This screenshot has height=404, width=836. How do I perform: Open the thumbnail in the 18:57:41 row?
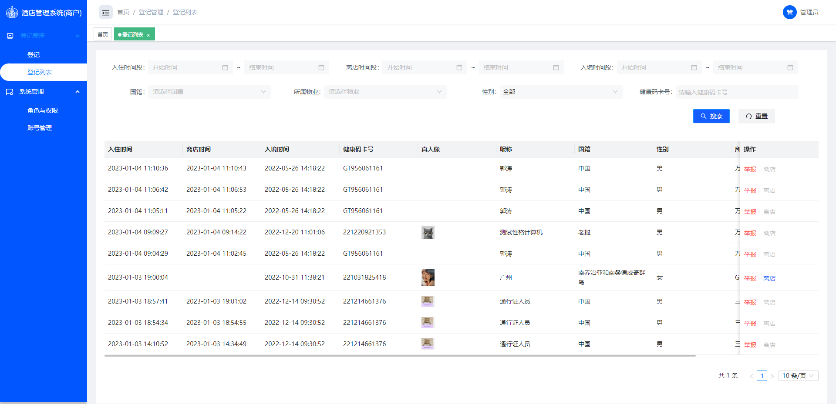428,301
